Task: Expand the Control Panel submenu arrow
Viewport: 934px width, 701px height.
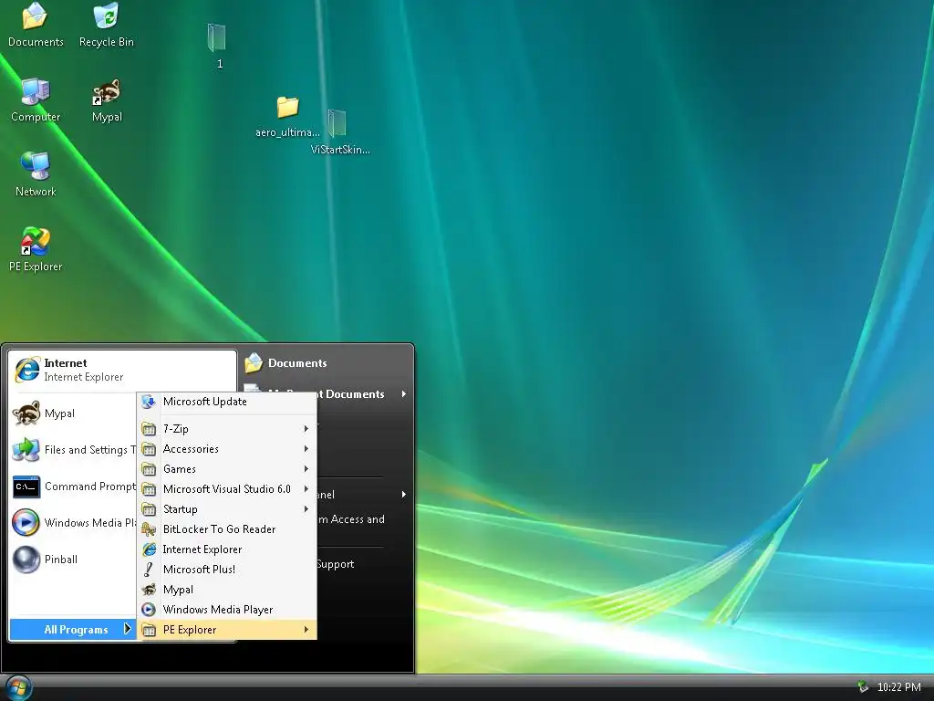Action: tap(404, 494)
